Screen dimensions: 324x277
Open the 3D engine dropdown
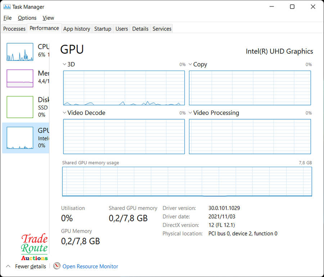(64, 64)
